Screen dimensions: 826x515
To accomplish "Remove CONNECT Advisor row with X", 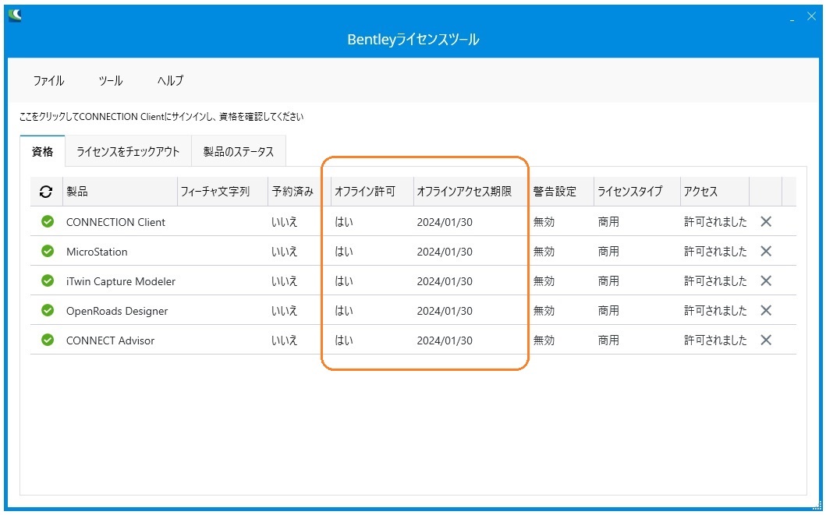I will [766, 340].
